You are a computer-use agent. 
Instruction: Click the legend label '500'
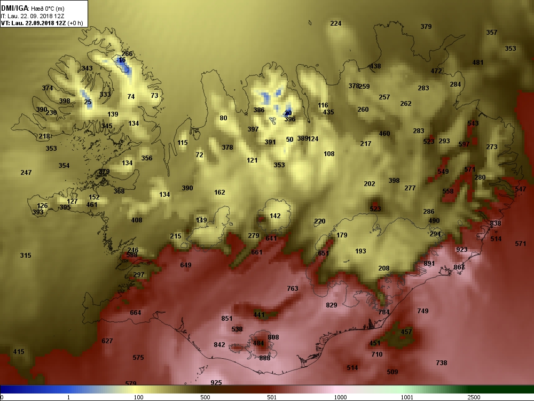205,397
